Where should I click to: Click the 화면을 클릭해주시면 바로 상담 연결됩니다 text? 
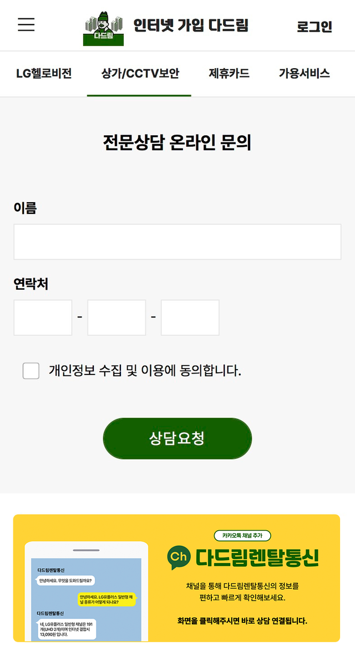pyautogui.click(x=242, y=621)
